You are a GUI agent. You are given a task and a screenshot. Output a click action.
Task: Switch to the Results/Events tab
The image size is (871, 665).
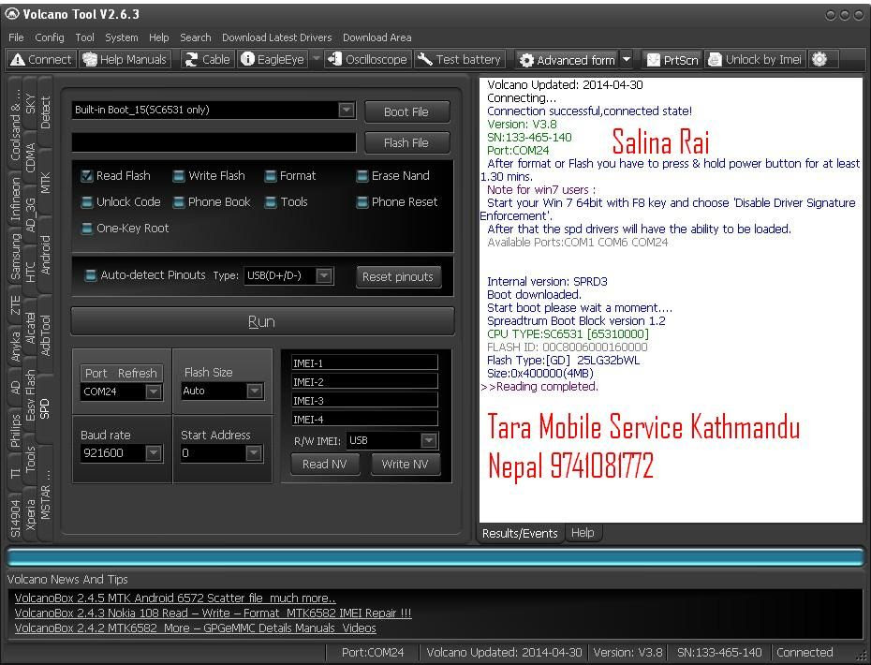pos(520,533)
